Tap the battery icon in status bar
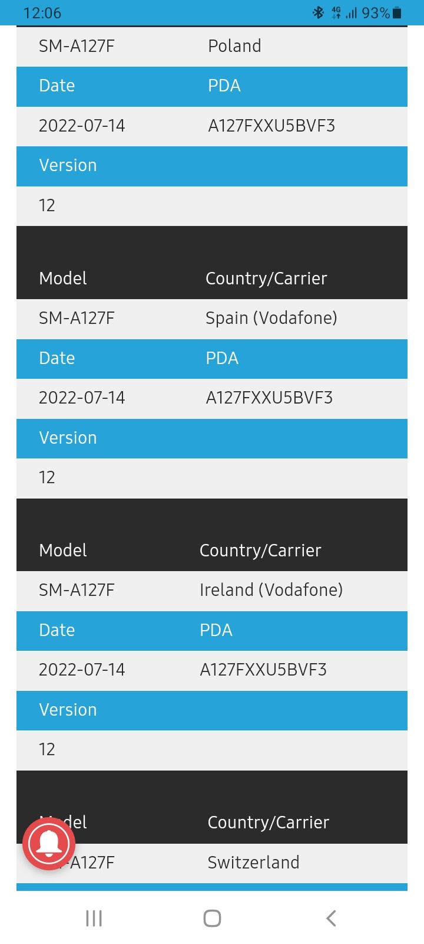The height and width of the screenshot is (944, 424). (397, 12)
